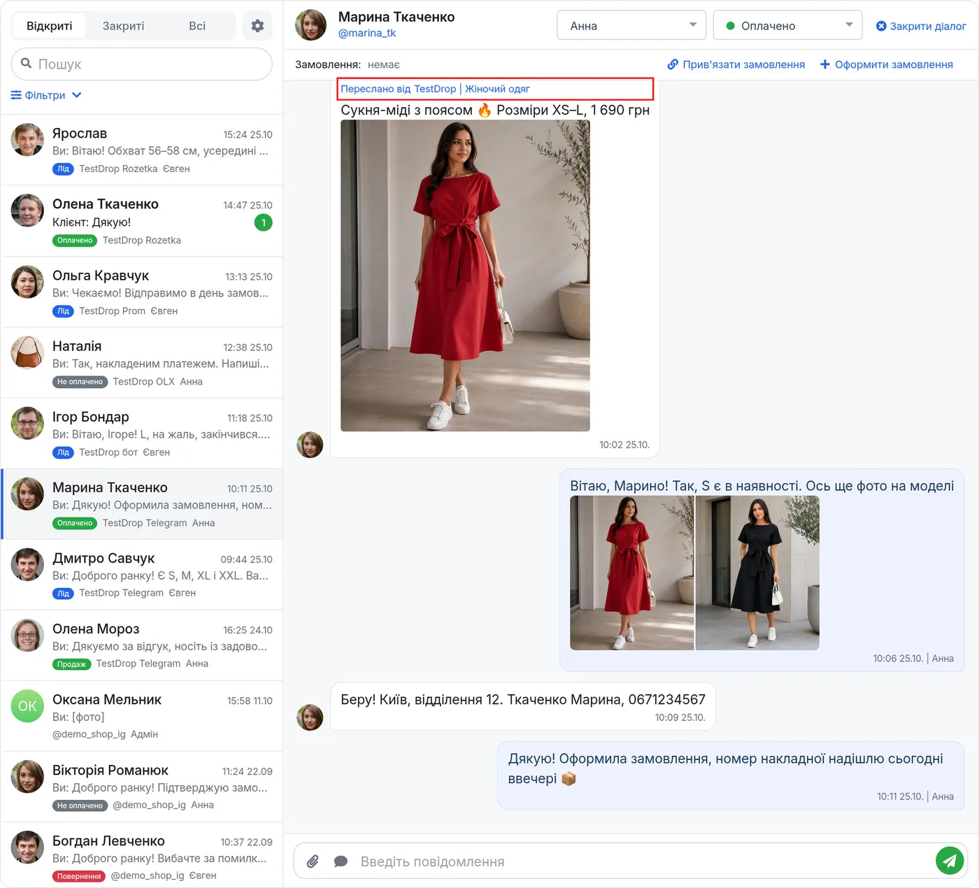Switch to Відкриті tab
This screenshot has width=979, height=888.
(49, 26)
